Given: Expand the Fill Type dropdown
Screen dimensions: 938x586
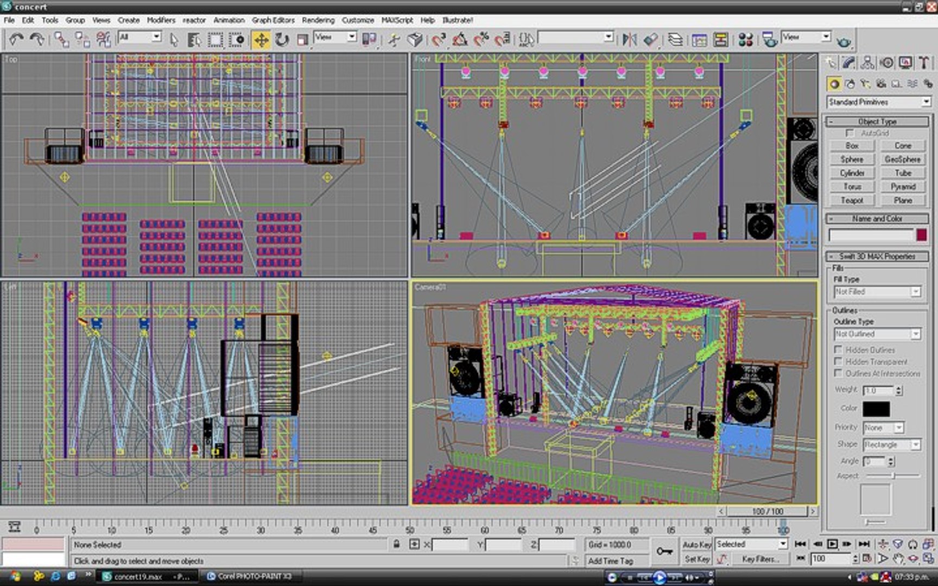Looking at the screenshot, I should (877, 291).
